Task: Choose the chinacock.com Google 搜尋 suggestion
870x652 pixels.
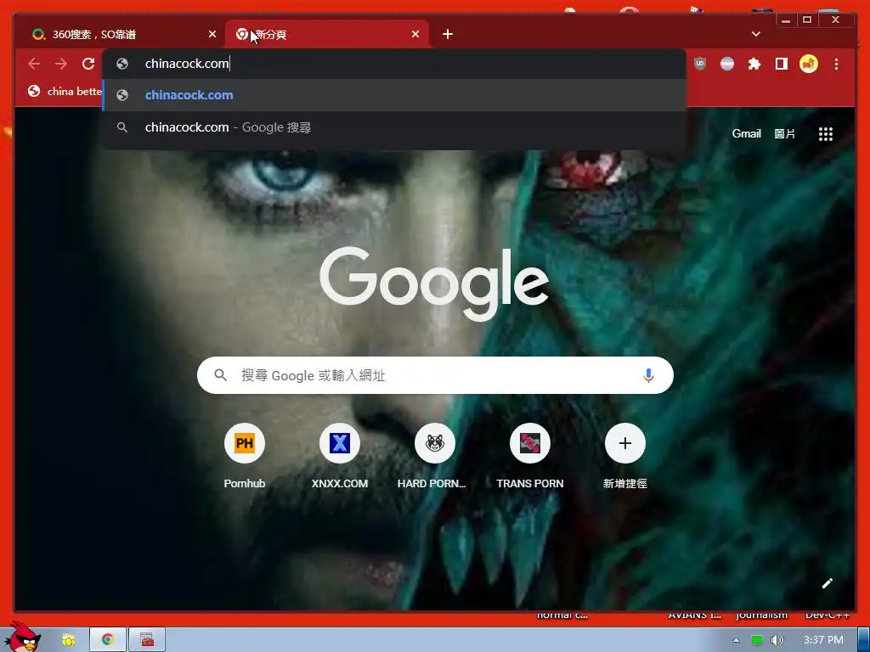Action: (394, 127)
